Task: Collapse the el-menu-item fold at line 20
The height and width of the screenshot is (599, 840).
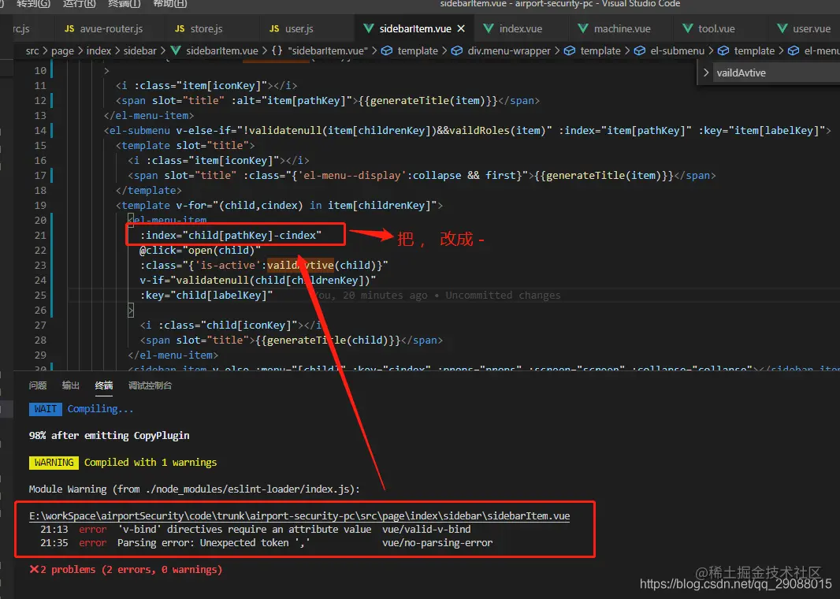Action: [x=130, y=220]
